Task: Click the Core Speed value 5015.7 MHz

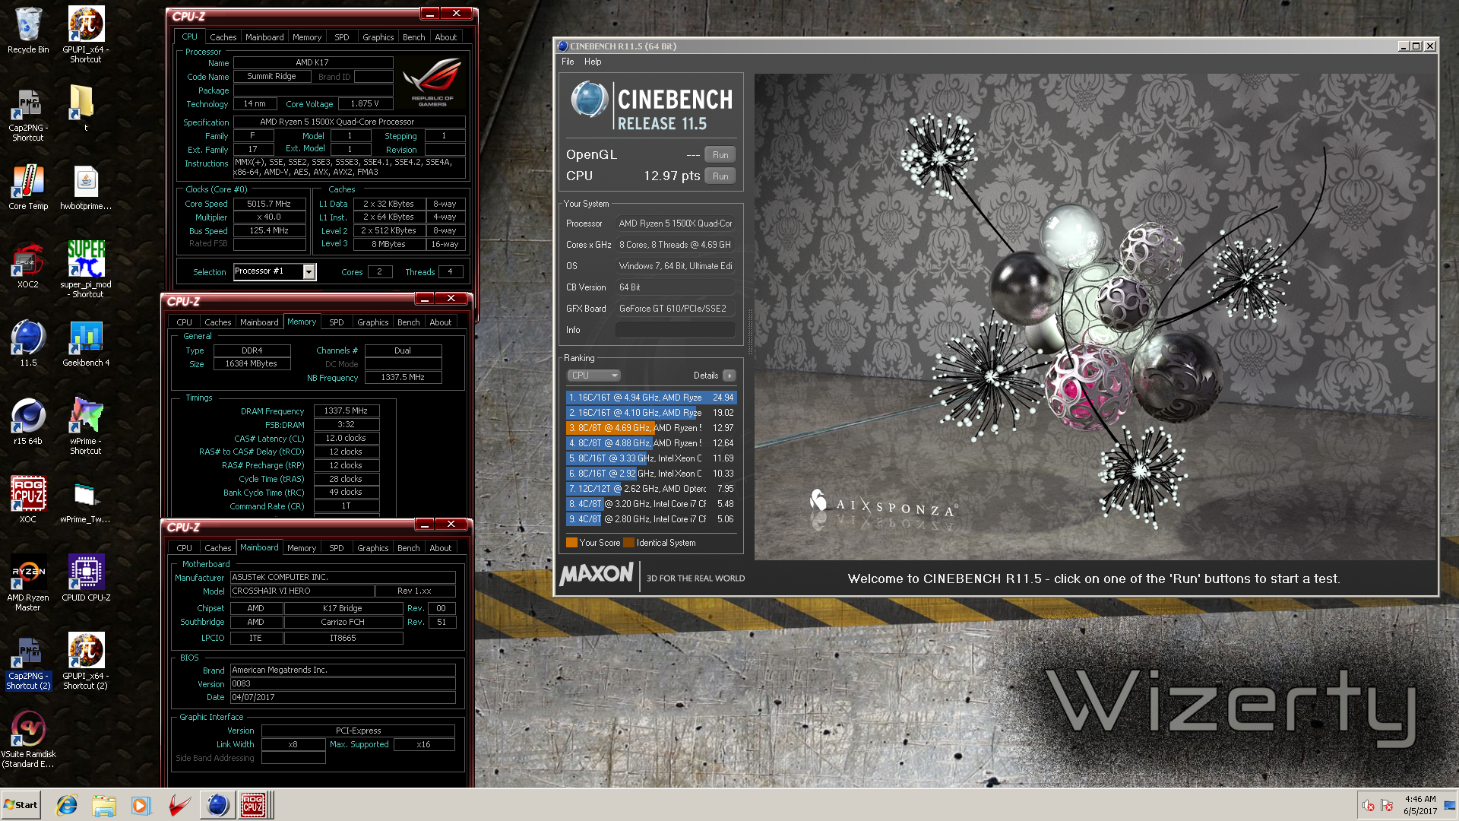Action: 269,204
